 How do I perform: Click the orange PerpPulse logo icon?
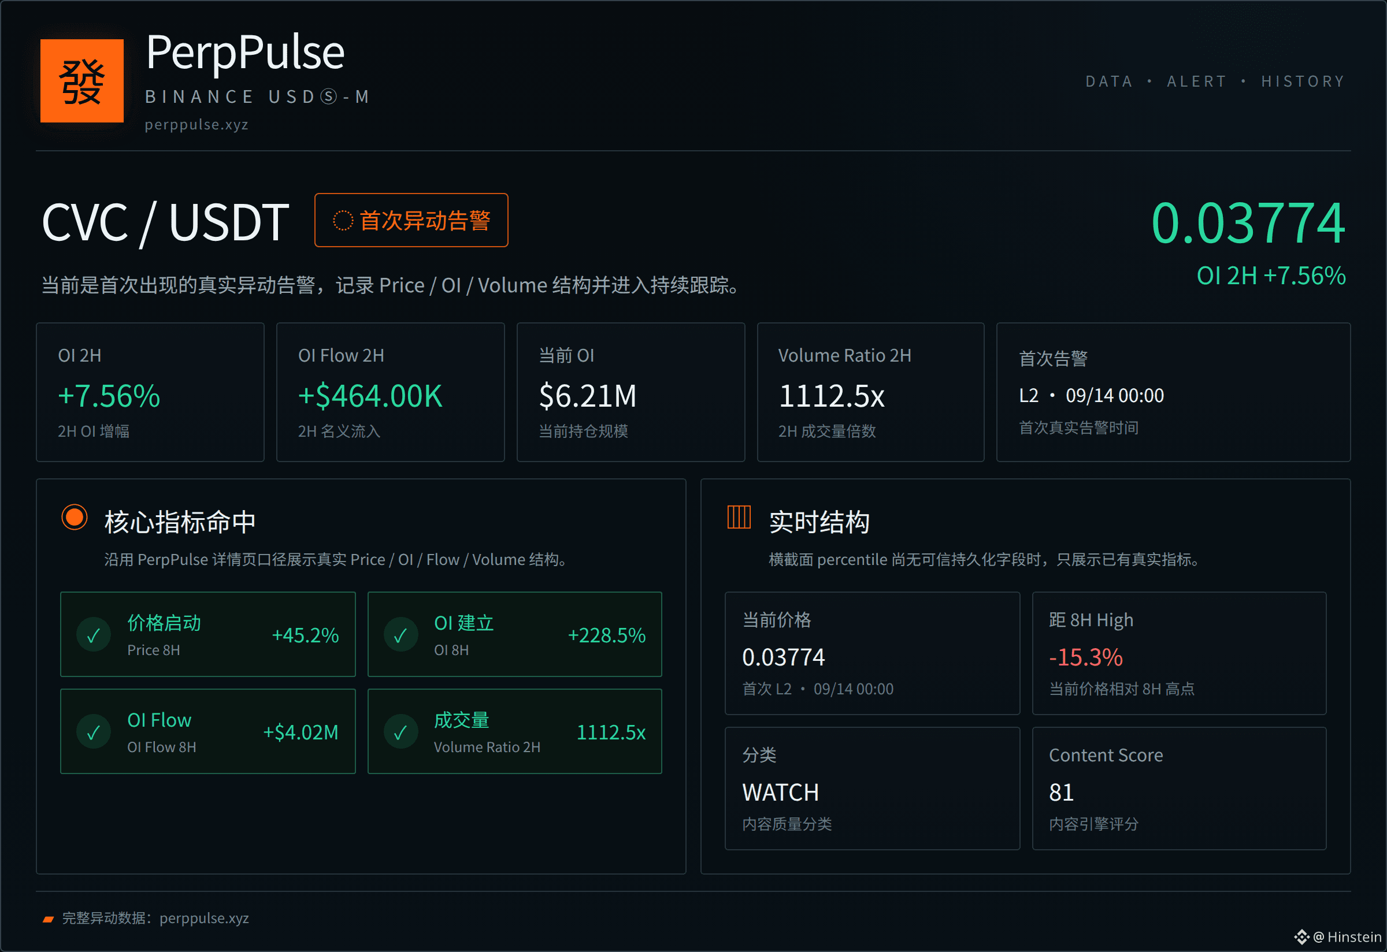[81, 80]
